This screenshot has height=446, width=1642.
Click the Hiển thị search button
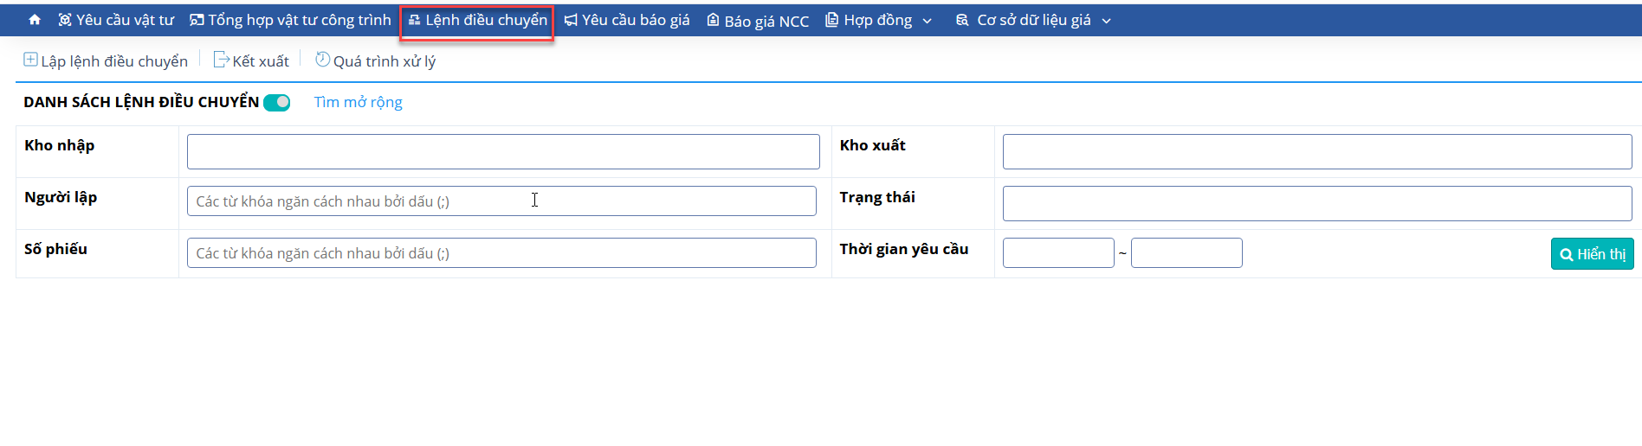click(x=1592, y=254)
